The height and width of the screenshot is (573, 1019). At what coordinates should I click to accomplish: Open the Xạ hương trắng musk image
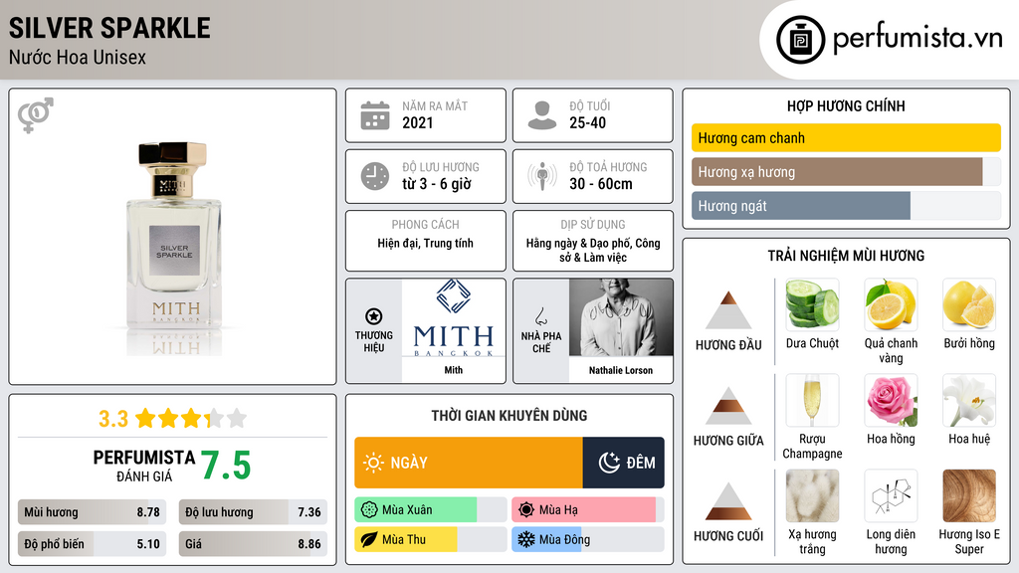tap(812, 495)
